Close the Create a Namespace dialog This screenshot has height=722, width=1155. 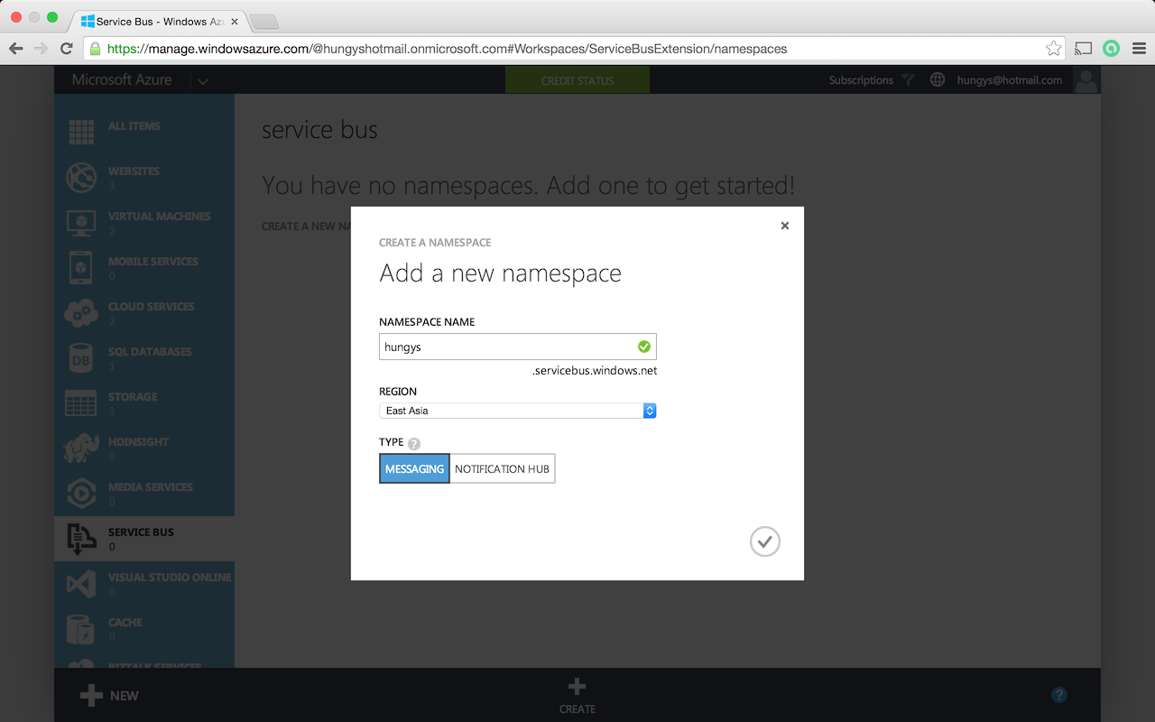click(x=785, y=226)
